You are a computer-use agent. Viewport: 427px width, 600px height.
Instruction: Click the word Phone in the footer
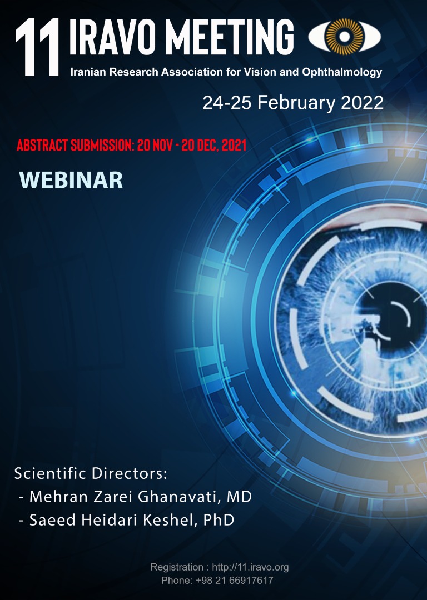(x=175, y=580)
